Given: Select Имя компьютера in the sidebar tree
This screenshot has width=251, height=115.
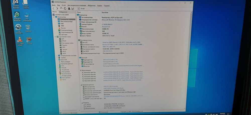Looking at the screenshot, I should click(65, 21).
